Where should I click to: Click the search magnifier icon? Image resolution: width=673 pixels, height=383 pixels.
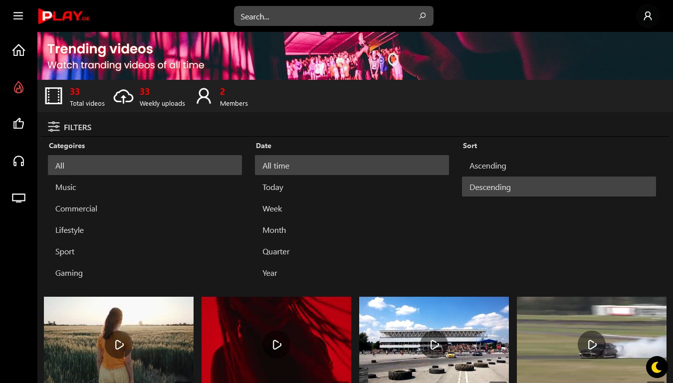(422, 16)
